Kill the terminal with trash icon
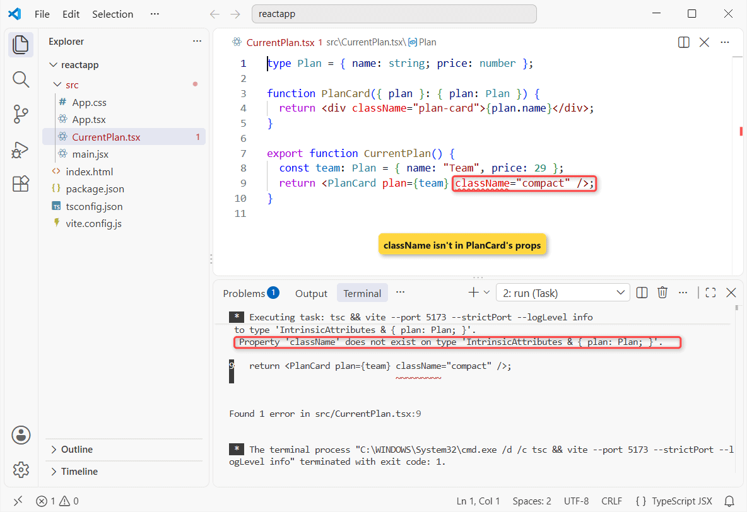The width and height of the screenshot is (747, 512). (662, 293)
